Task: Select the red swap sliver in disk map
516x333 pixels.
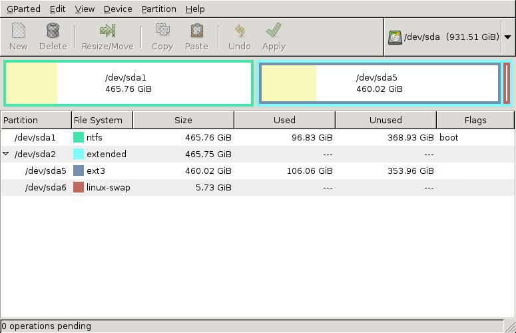Action: coord(507,83)
